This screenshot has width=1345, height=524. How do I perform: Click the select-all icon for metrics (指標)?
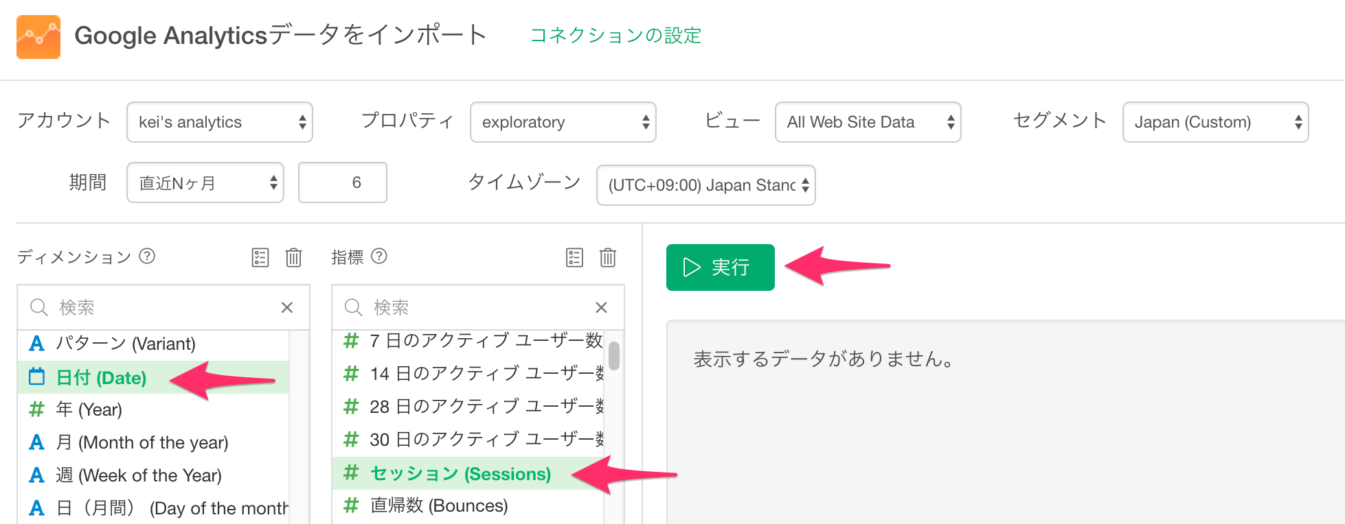574,257
